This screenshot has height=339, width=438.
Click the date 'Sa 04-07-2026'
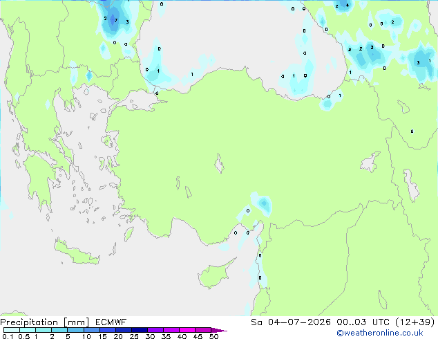(291, 322)
